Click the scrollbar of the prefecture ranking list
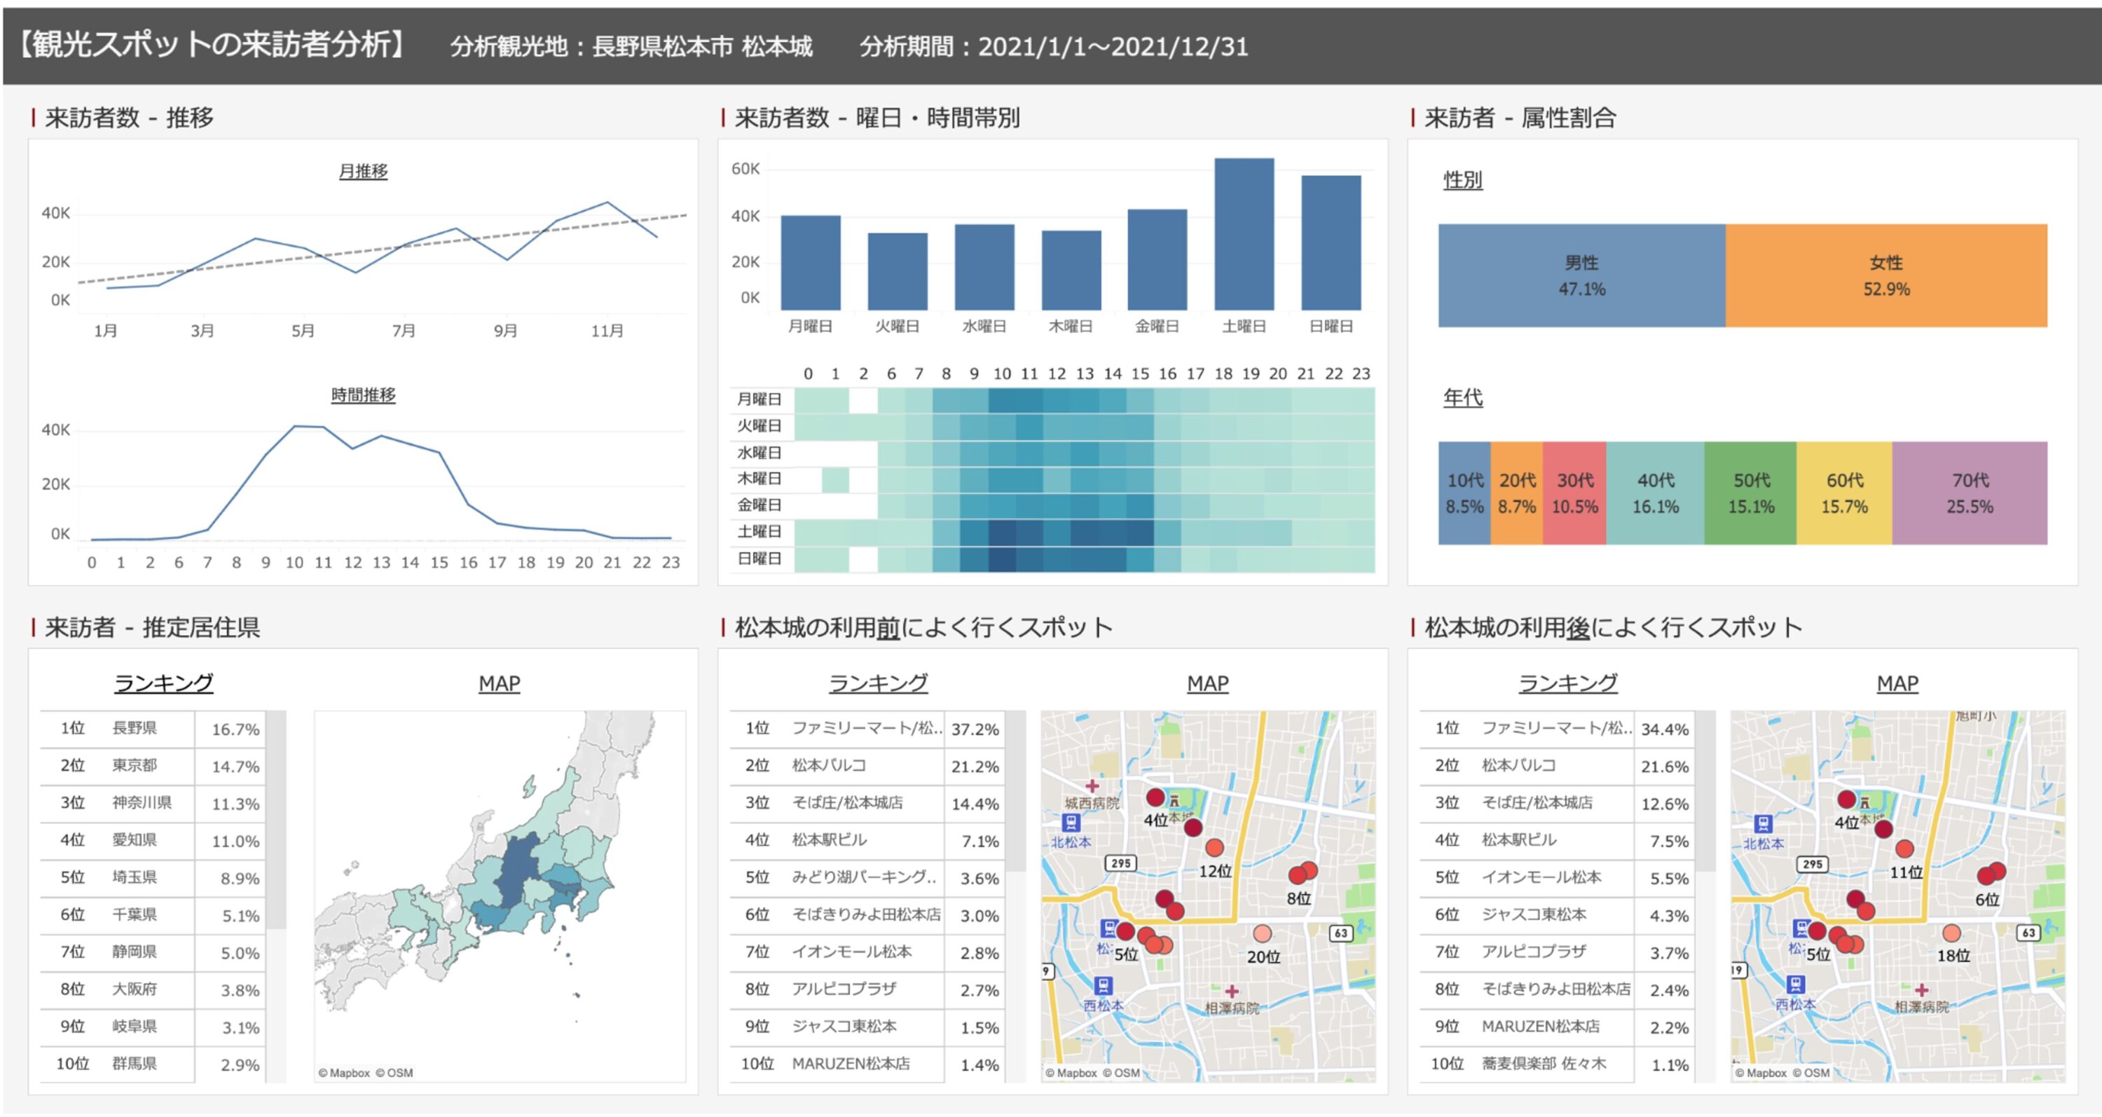 tap(277, 819)
